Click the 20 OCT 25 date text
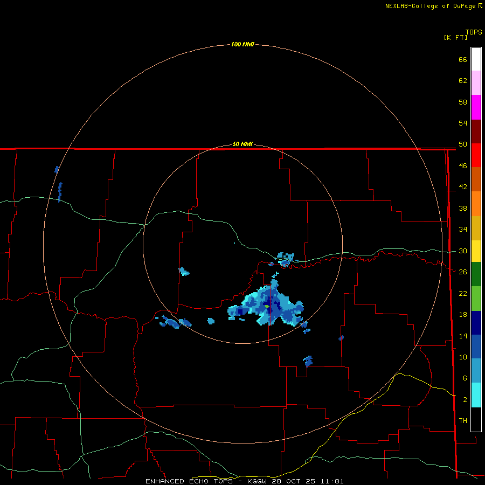Screen dimensions: 485x485 (x=293, y=481)
